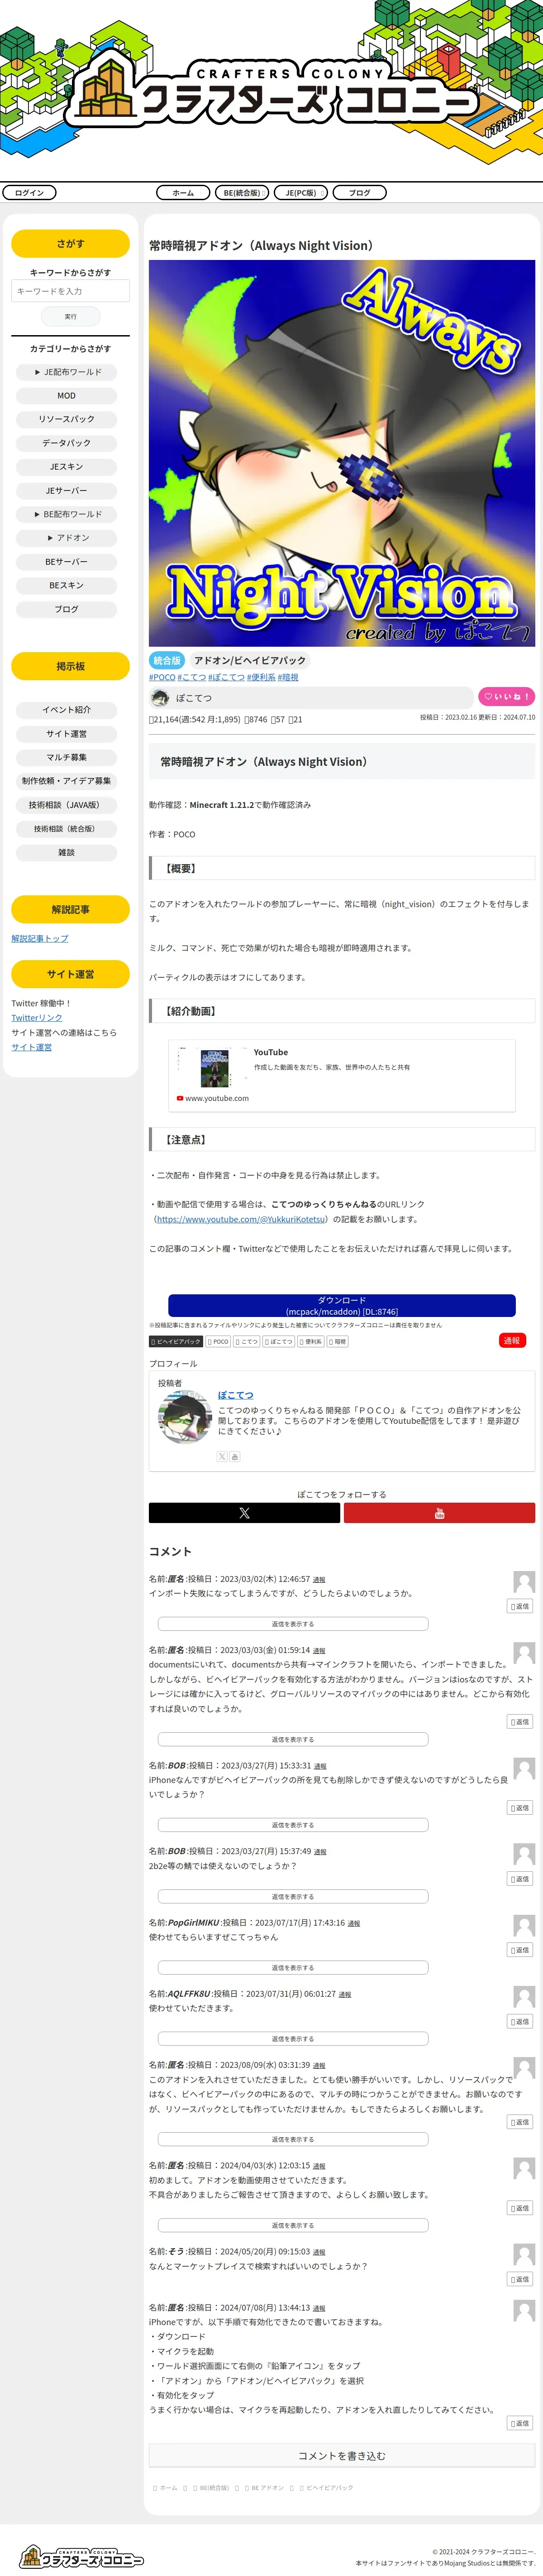Open the イベント紹介 board

[x=66, y=710]
